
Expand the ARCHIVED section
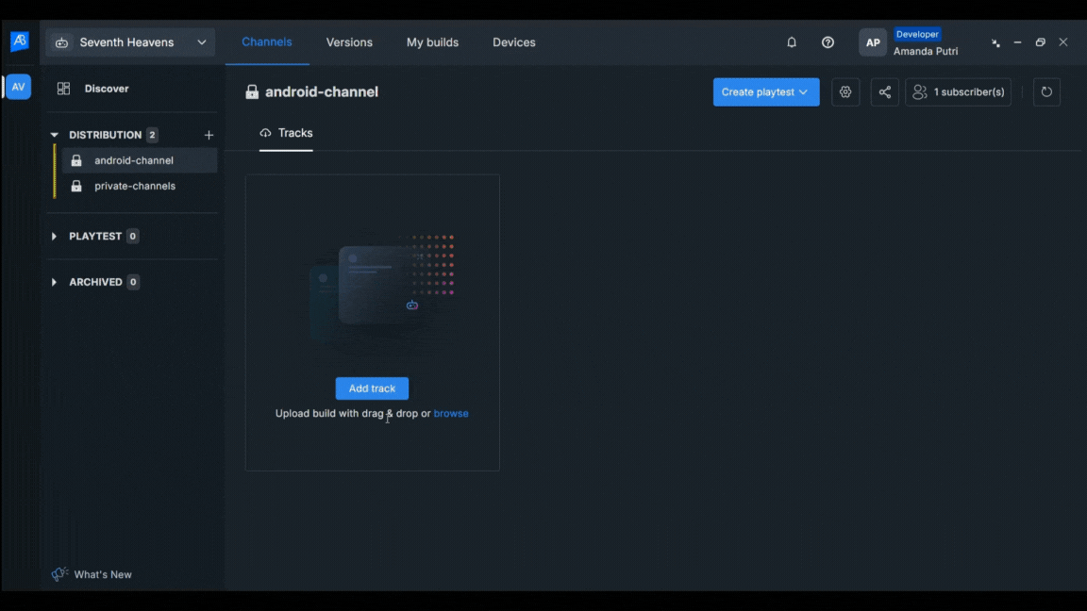pyautogui.click(x=54, y=282)
